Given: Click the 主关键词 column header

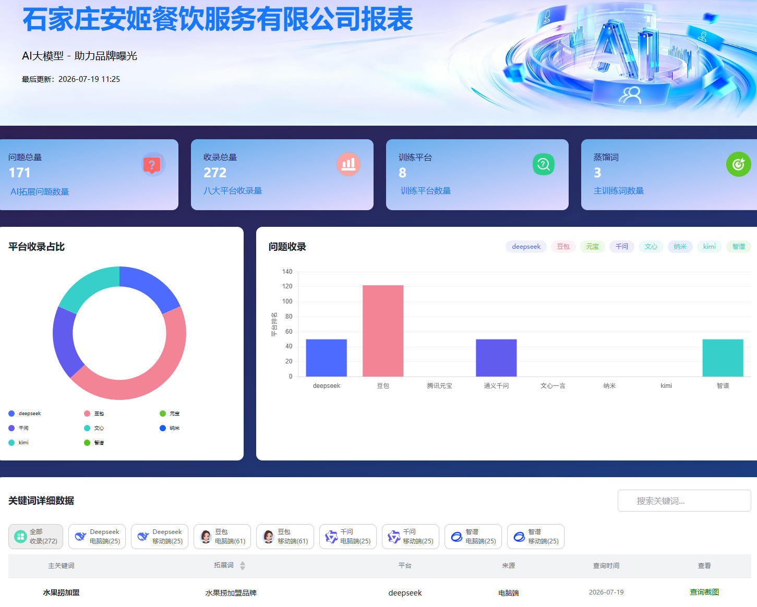Looking at the screenshot, I should click(61, 566).
